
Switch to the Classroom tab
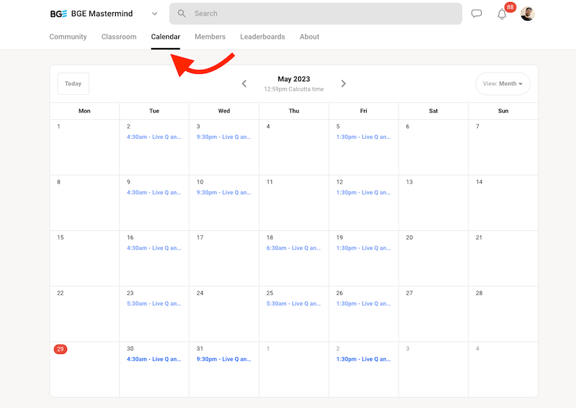119,37
